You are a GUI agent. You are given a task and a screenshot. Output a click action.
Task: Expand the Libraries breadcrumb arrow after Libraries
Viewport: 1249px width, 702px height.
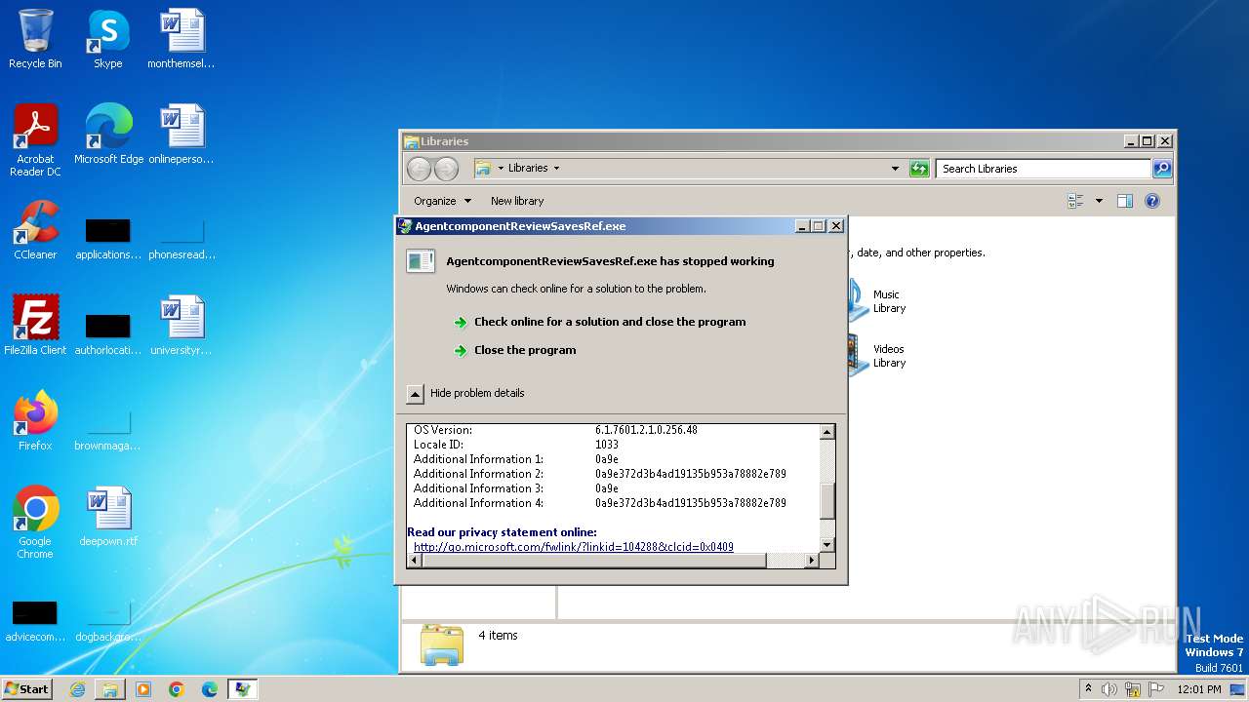[x=556, y=168]
